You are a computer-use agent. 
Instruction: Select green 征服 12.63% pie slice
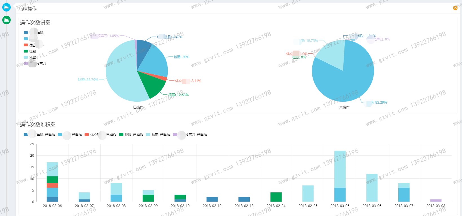(x=151, y=84)
